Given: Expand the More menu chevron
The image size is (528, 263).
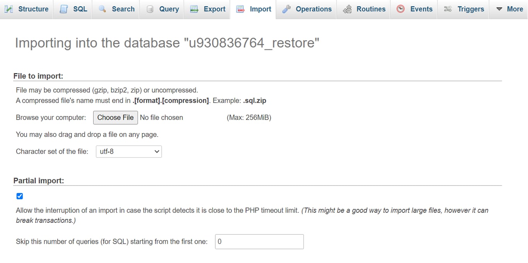Looking at the screenshot, I should point(499,9).
